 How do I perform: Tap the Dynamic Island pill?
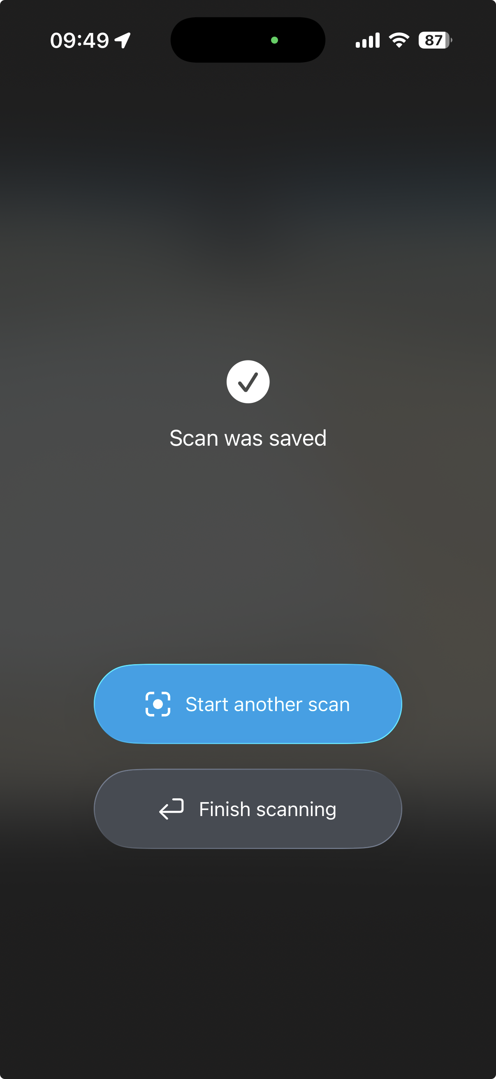(x=248, y=40)
